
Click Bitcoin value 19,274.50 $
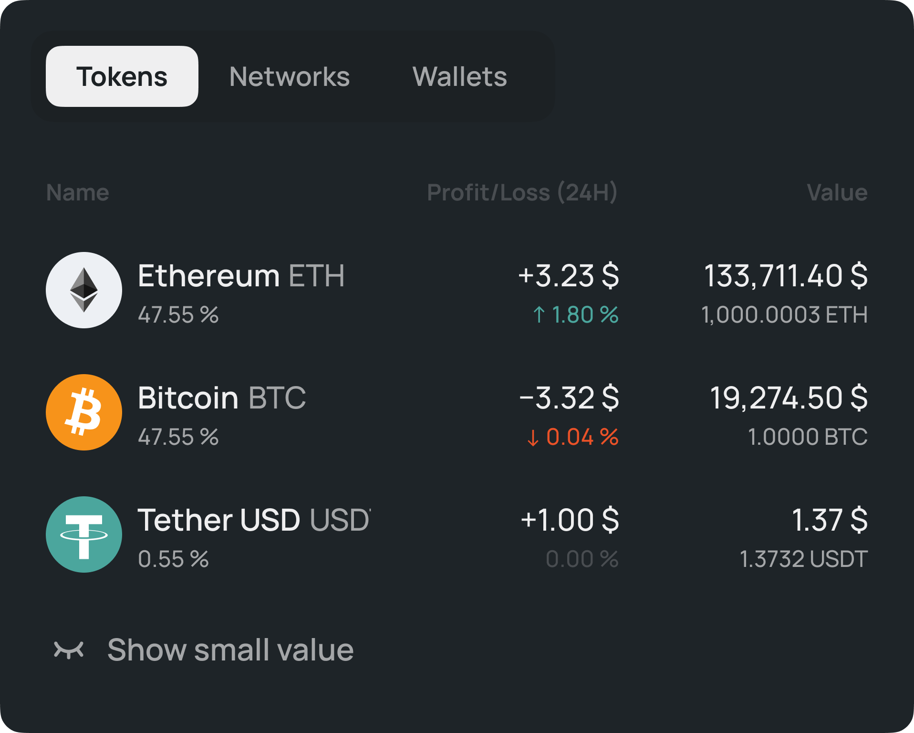tap(789, 398)
